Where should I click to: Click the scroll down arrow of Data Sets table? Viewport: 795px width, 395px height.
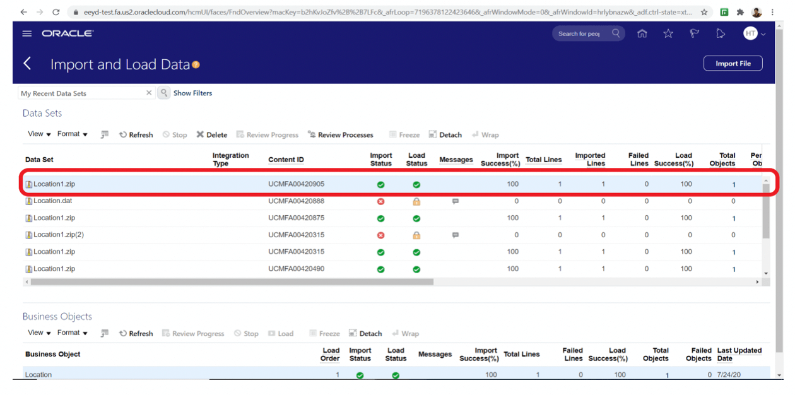(766, 273)
